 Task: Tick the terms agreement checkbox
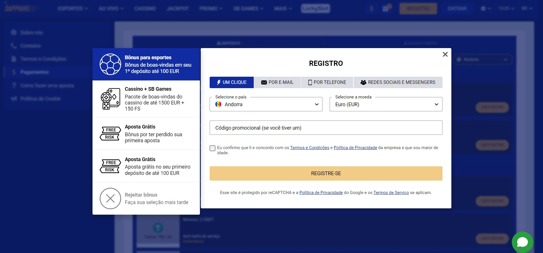(x=213, y=148)
